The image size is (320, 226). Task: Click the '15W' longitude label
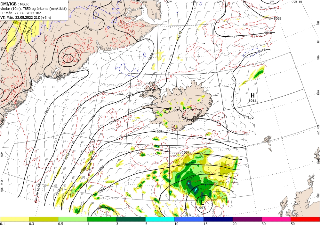(x=194, y=2)
